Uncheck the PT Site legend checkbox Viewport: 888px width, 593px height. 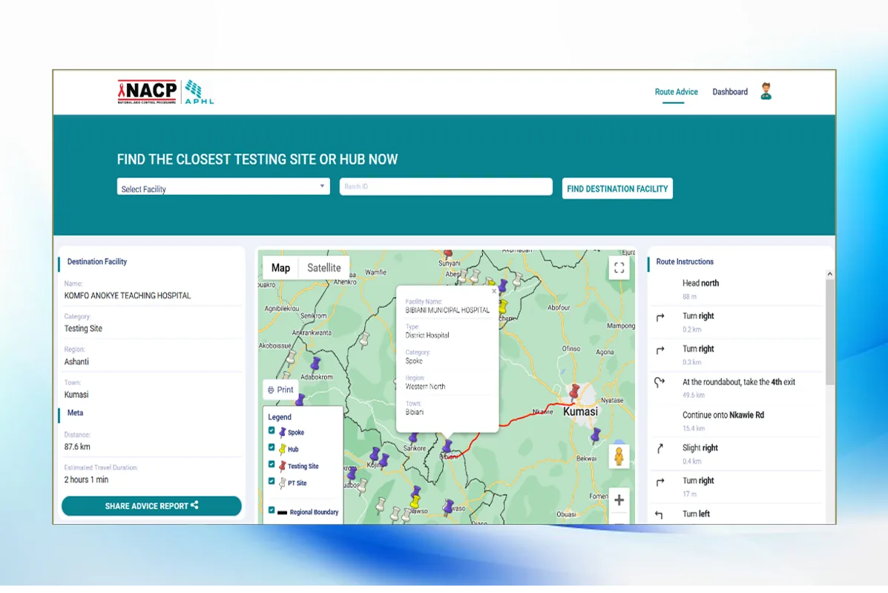point(272,482)
